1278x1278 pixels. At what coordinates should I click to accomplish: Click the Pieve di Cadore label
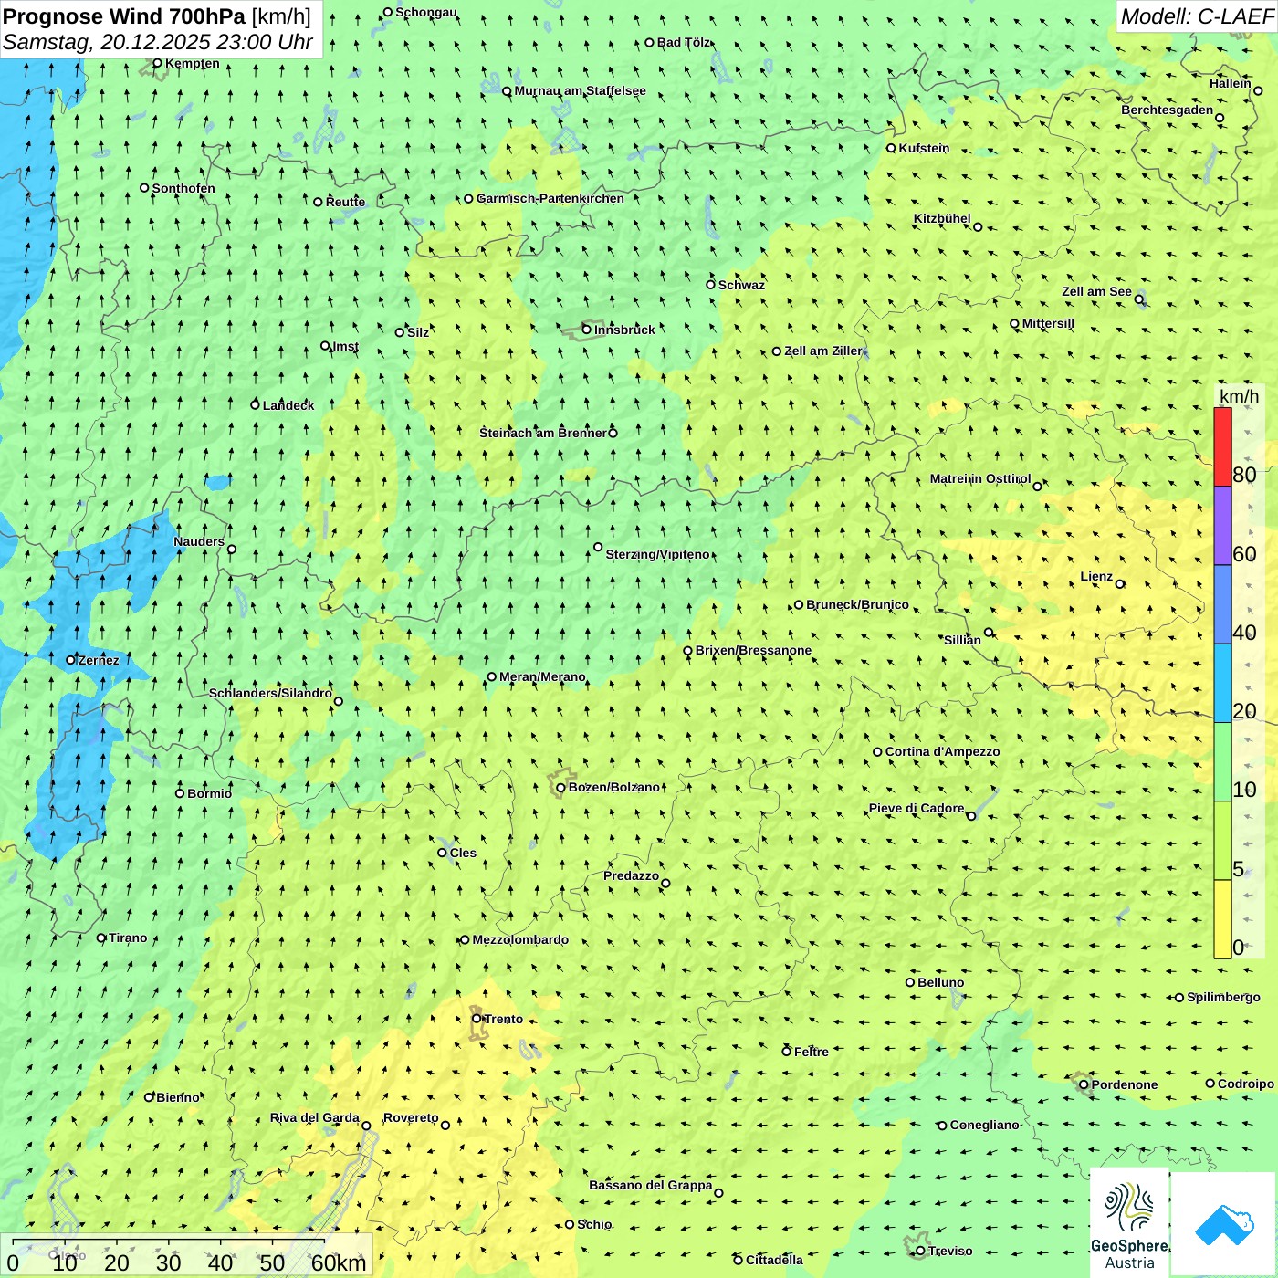pyautogui.click(x=916, y=808)
